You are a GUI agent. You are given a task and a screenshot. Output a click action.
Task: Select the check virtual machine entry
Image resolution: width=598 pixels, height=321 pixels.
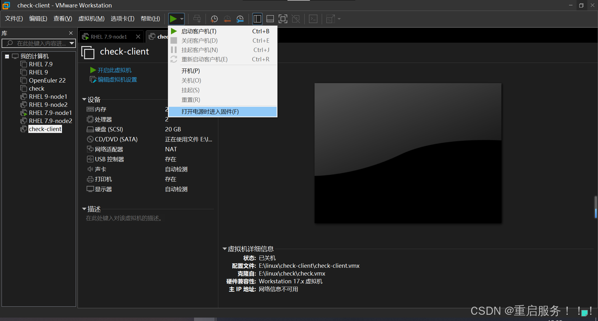point(36,88)
